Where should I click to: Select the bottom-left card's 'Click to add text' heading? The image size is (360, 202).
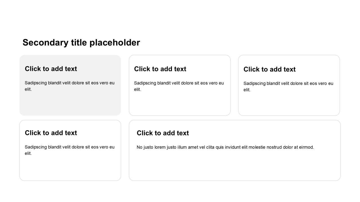coord(51,133)
